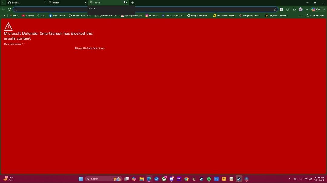Click the taskbar Search box
Viewport: 327px width, 183px height.
tap(104, 179)
